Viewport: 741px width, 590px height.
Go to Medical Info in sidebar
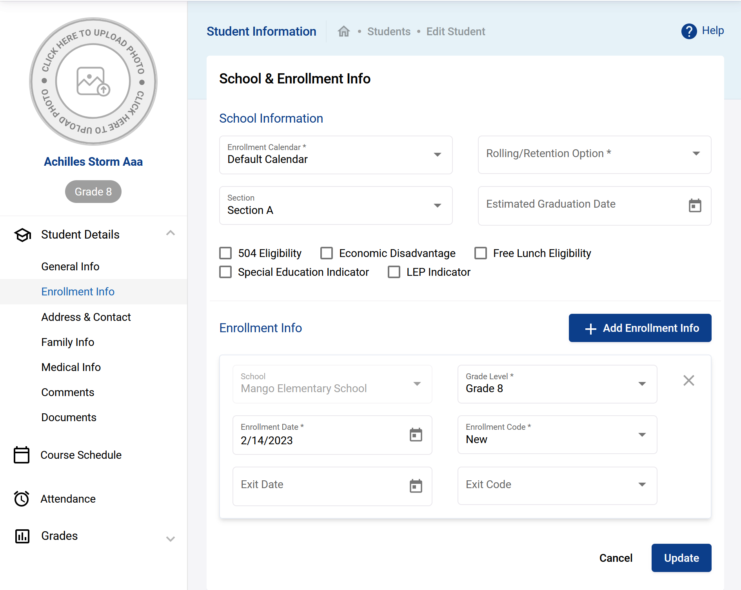71,367
